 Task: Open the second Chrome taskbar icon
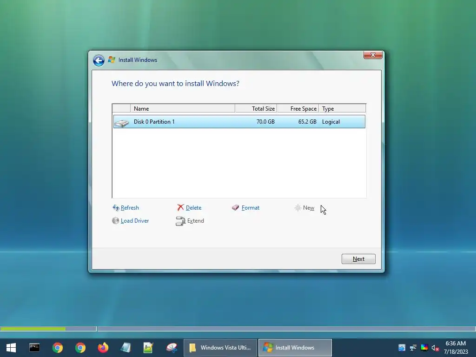tap(80, 348)
